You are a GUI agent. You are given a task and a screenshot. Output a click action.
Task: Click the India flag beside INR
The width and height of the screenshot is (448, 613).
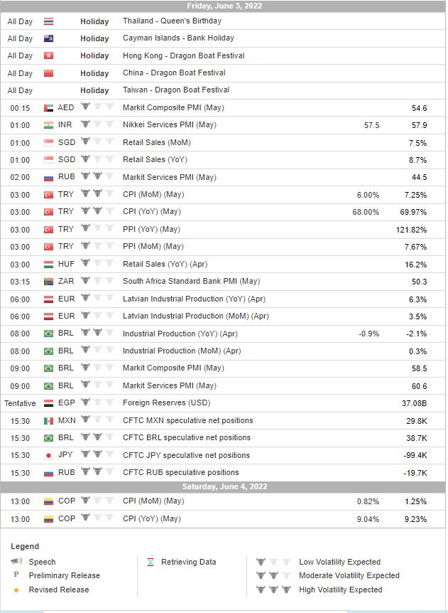point(48,125)
